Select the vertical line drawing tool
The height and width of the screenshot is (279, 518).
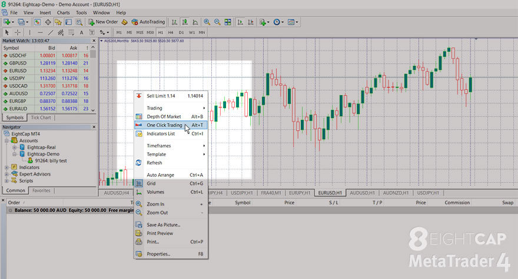pyautogui.click(x=30, y=32)
